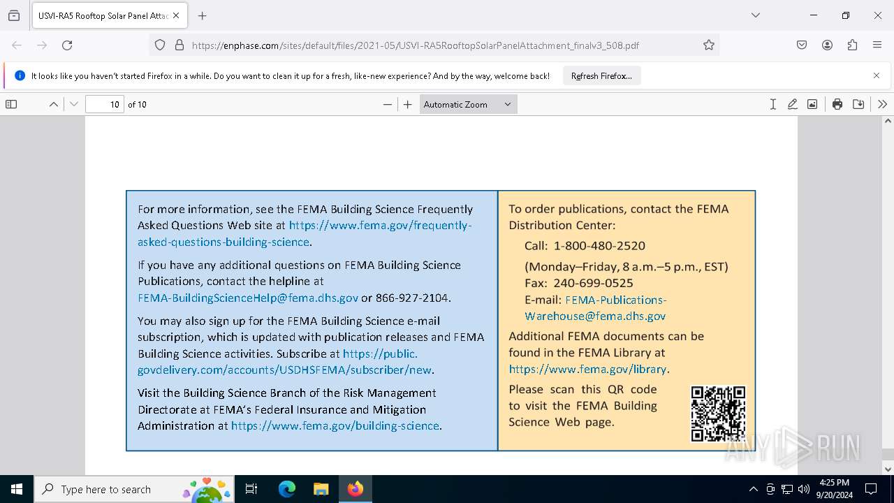Email FEMA-Publications-Warehouse@fema.dhs.gov link
This screenshot has width=894, height=503.
(x=595, y=307)
